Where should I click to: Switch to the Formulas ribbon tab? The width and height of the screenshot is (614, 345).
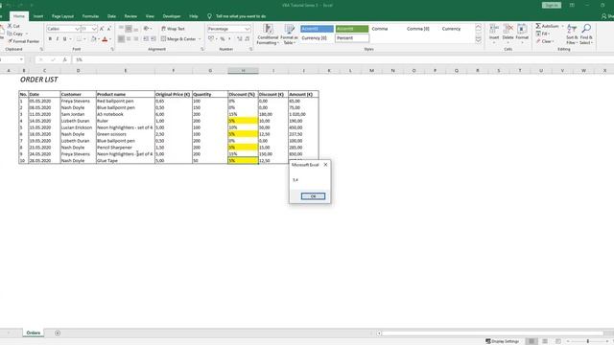pyautogui.click(x=90, y=16)
